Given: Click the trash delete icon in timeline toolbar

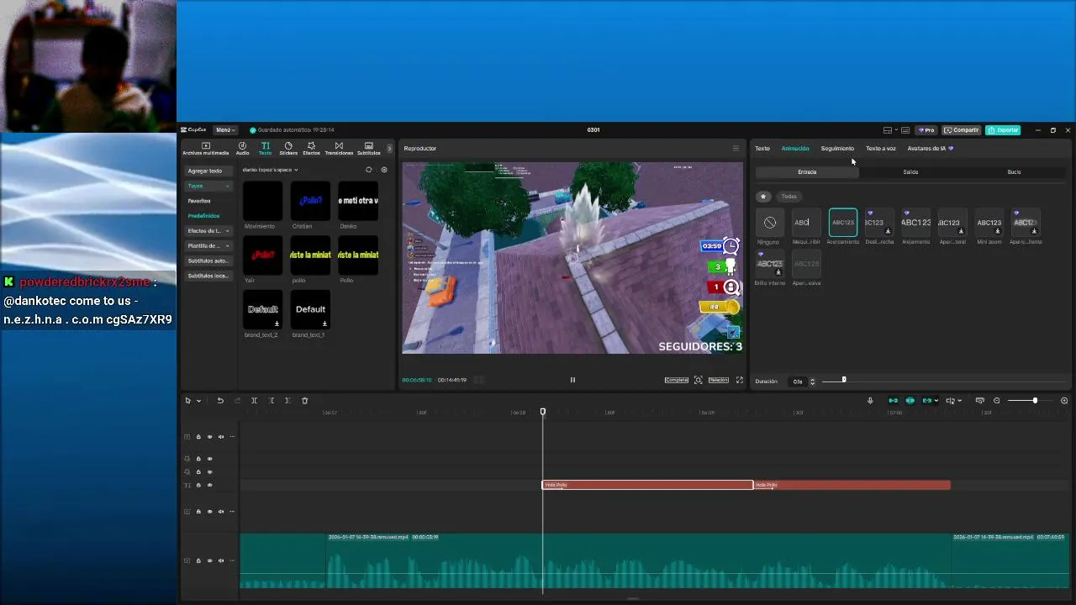Looking at the screenshot, I should pos(305,401).
